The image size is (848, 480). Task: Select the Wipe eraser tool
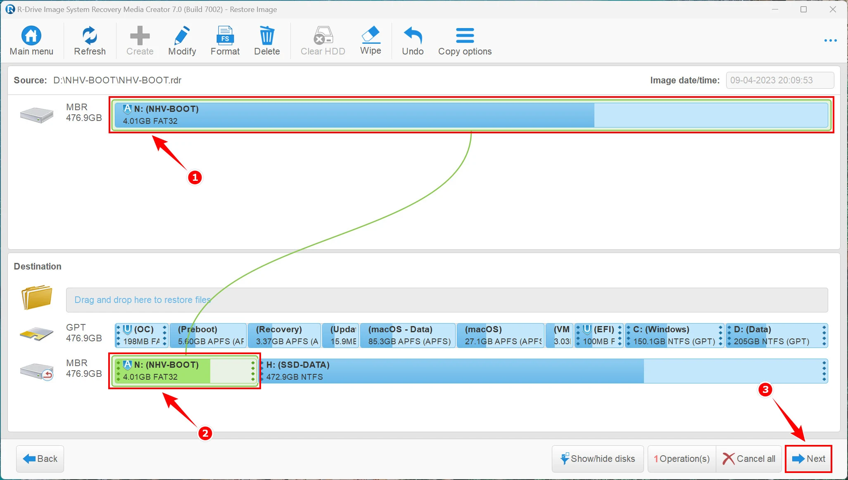(x=371, y=35)
